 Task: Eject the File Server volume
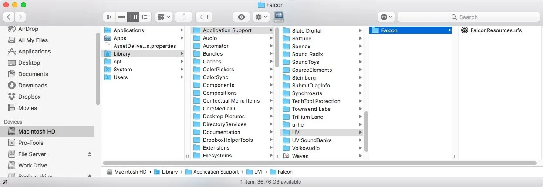[x=90, y=154]
